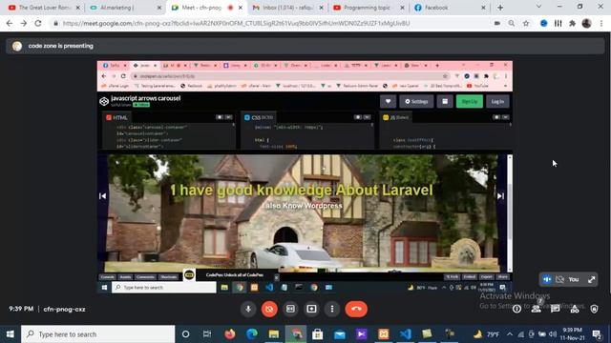611x343 pixels.
Task: Show hidden system tray icons chevron
Action: [510, 334]
